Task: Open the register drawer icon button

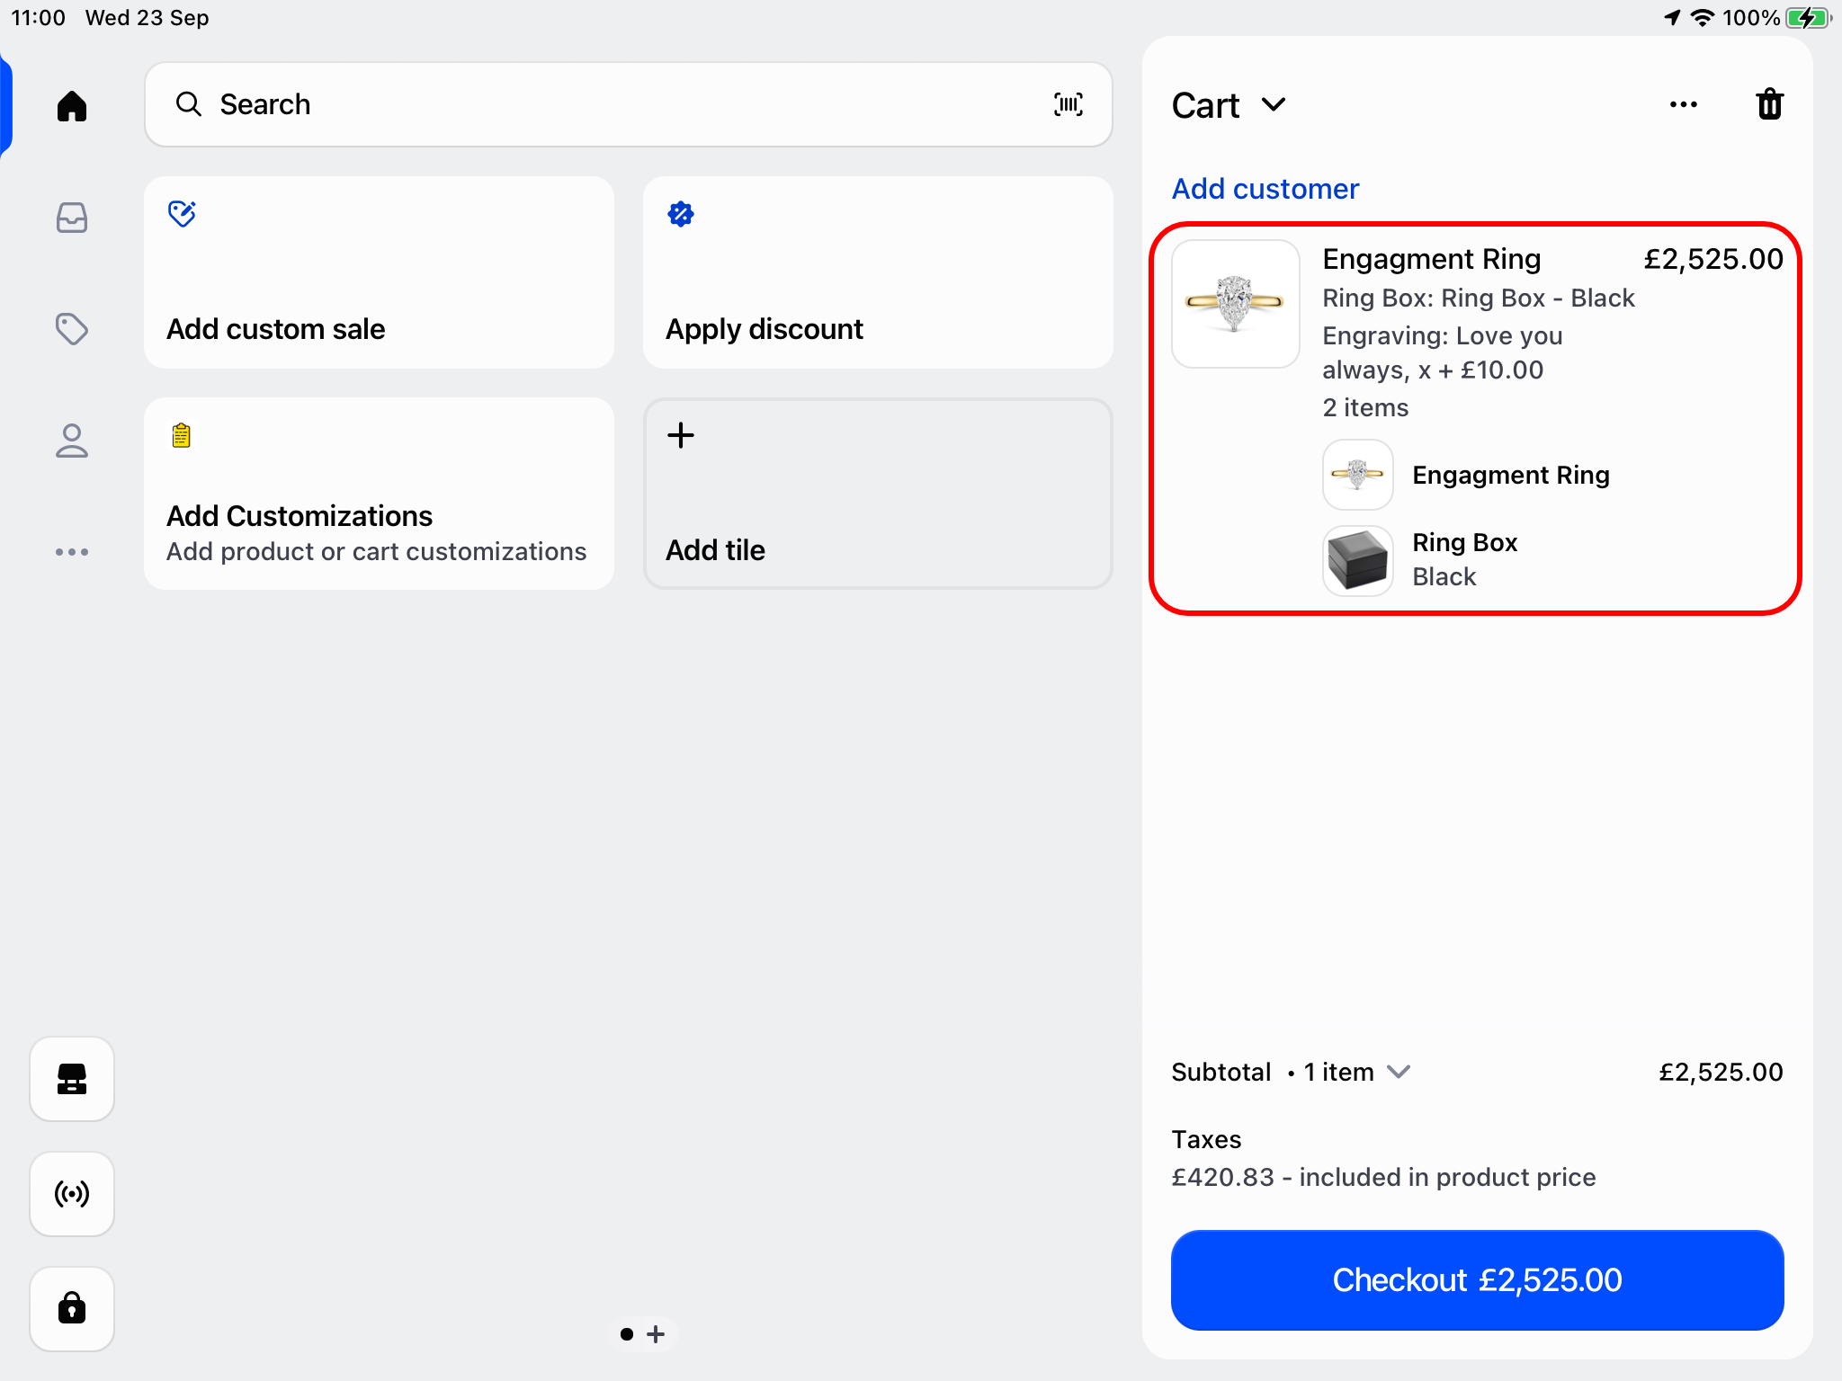Action: [72, 1079]
